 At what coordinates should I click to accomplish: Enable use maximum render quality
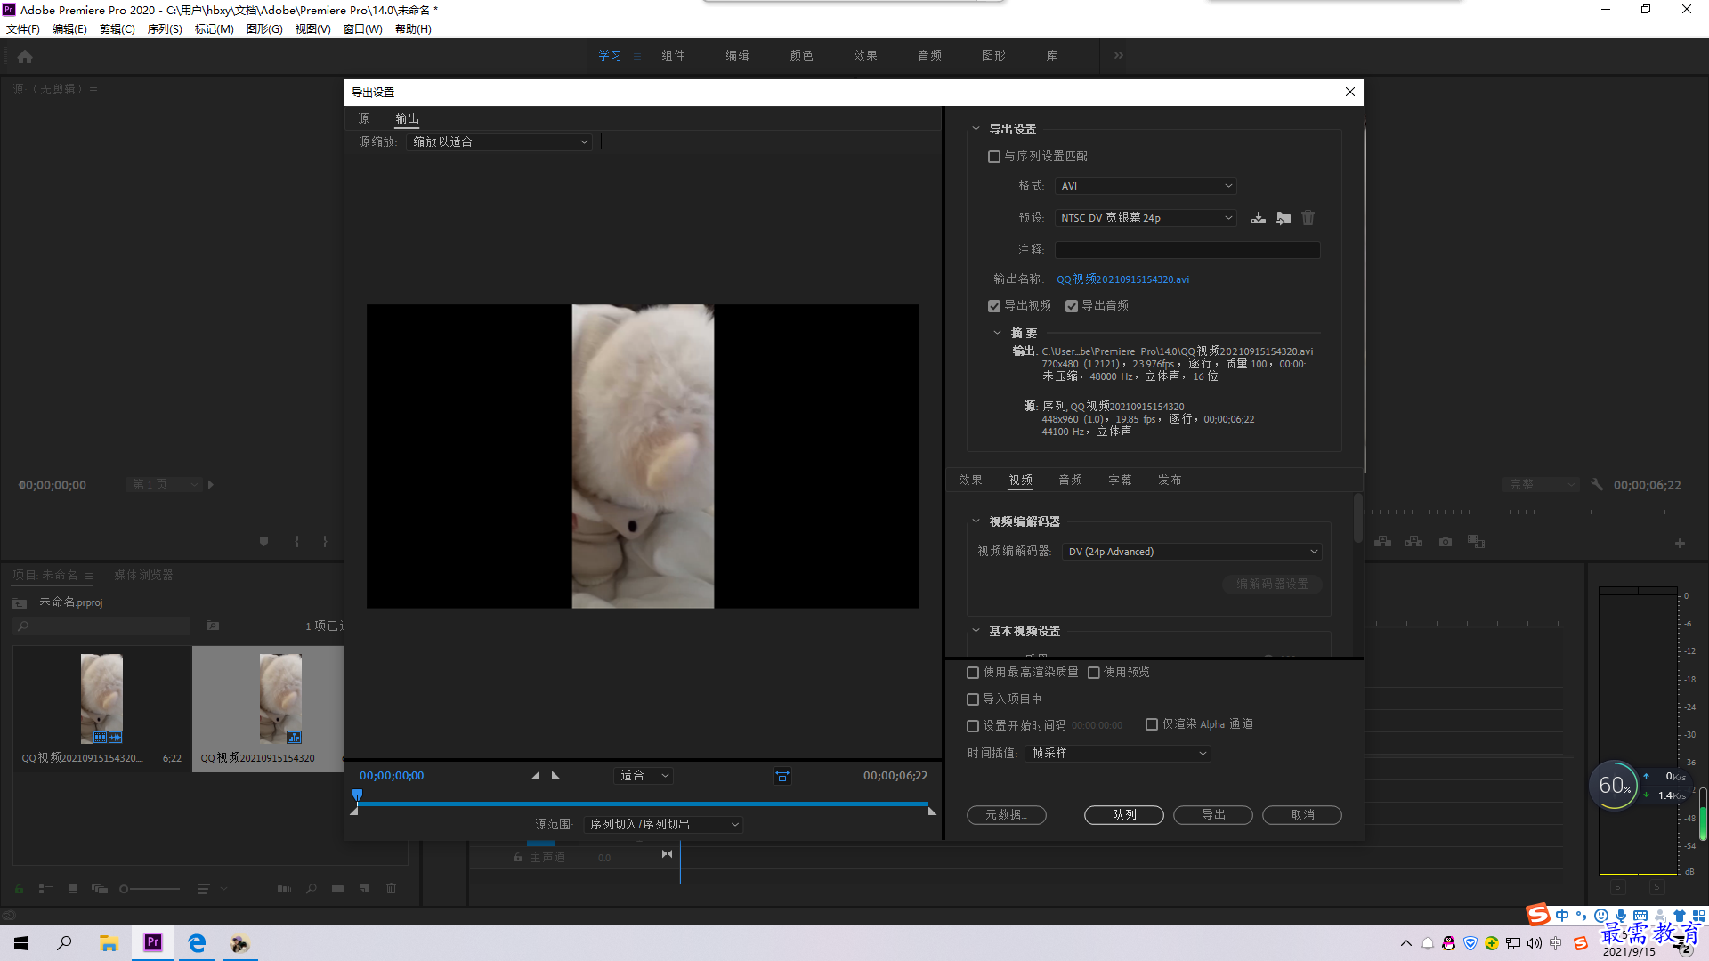tap(973, 673)
